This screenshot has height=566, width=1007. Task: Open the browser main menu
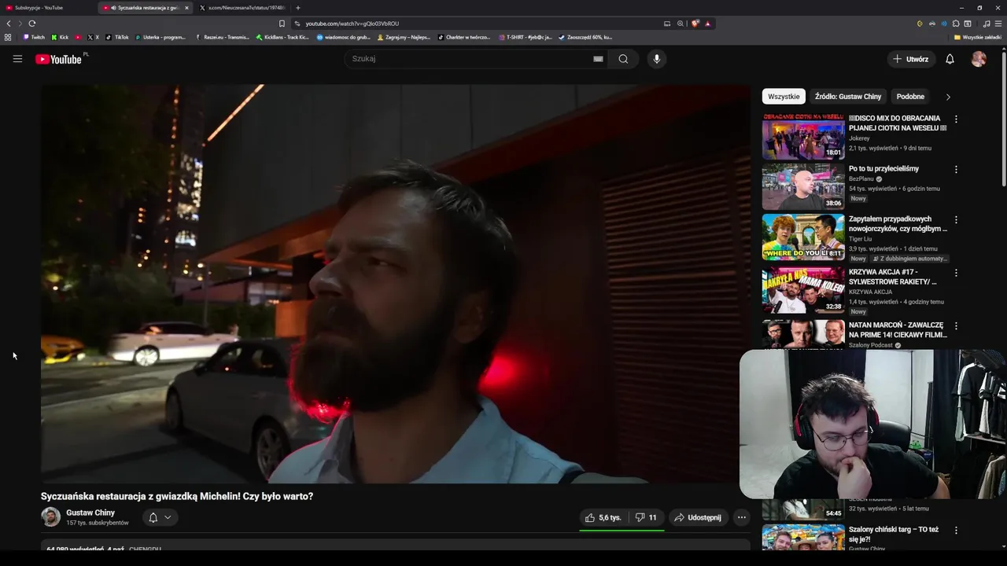tap(998, 24)
